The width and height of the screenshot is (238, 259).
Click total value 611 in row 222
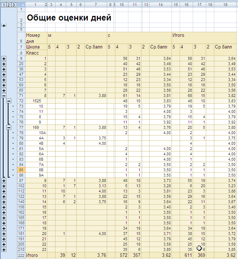(x=186, y=255)
